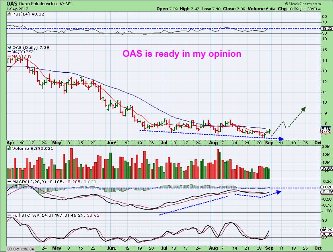Click the -1.00 label on the MACD axis
Screen dimensions: 333x252
point(327,211)
